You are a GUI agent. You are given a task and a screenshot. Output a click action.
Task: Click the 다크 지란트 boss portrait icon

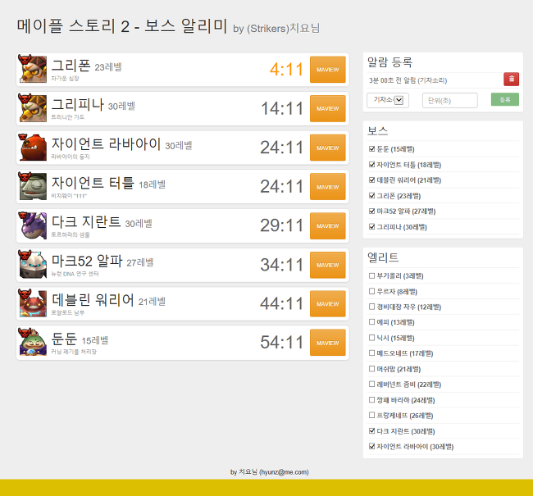click(x=33, y=225)
